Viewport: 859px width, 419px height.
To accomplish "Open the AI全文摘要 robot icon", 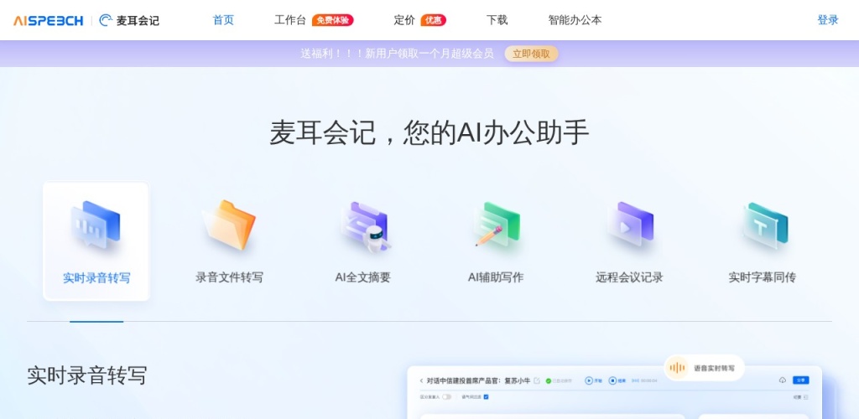I will 363,226.
